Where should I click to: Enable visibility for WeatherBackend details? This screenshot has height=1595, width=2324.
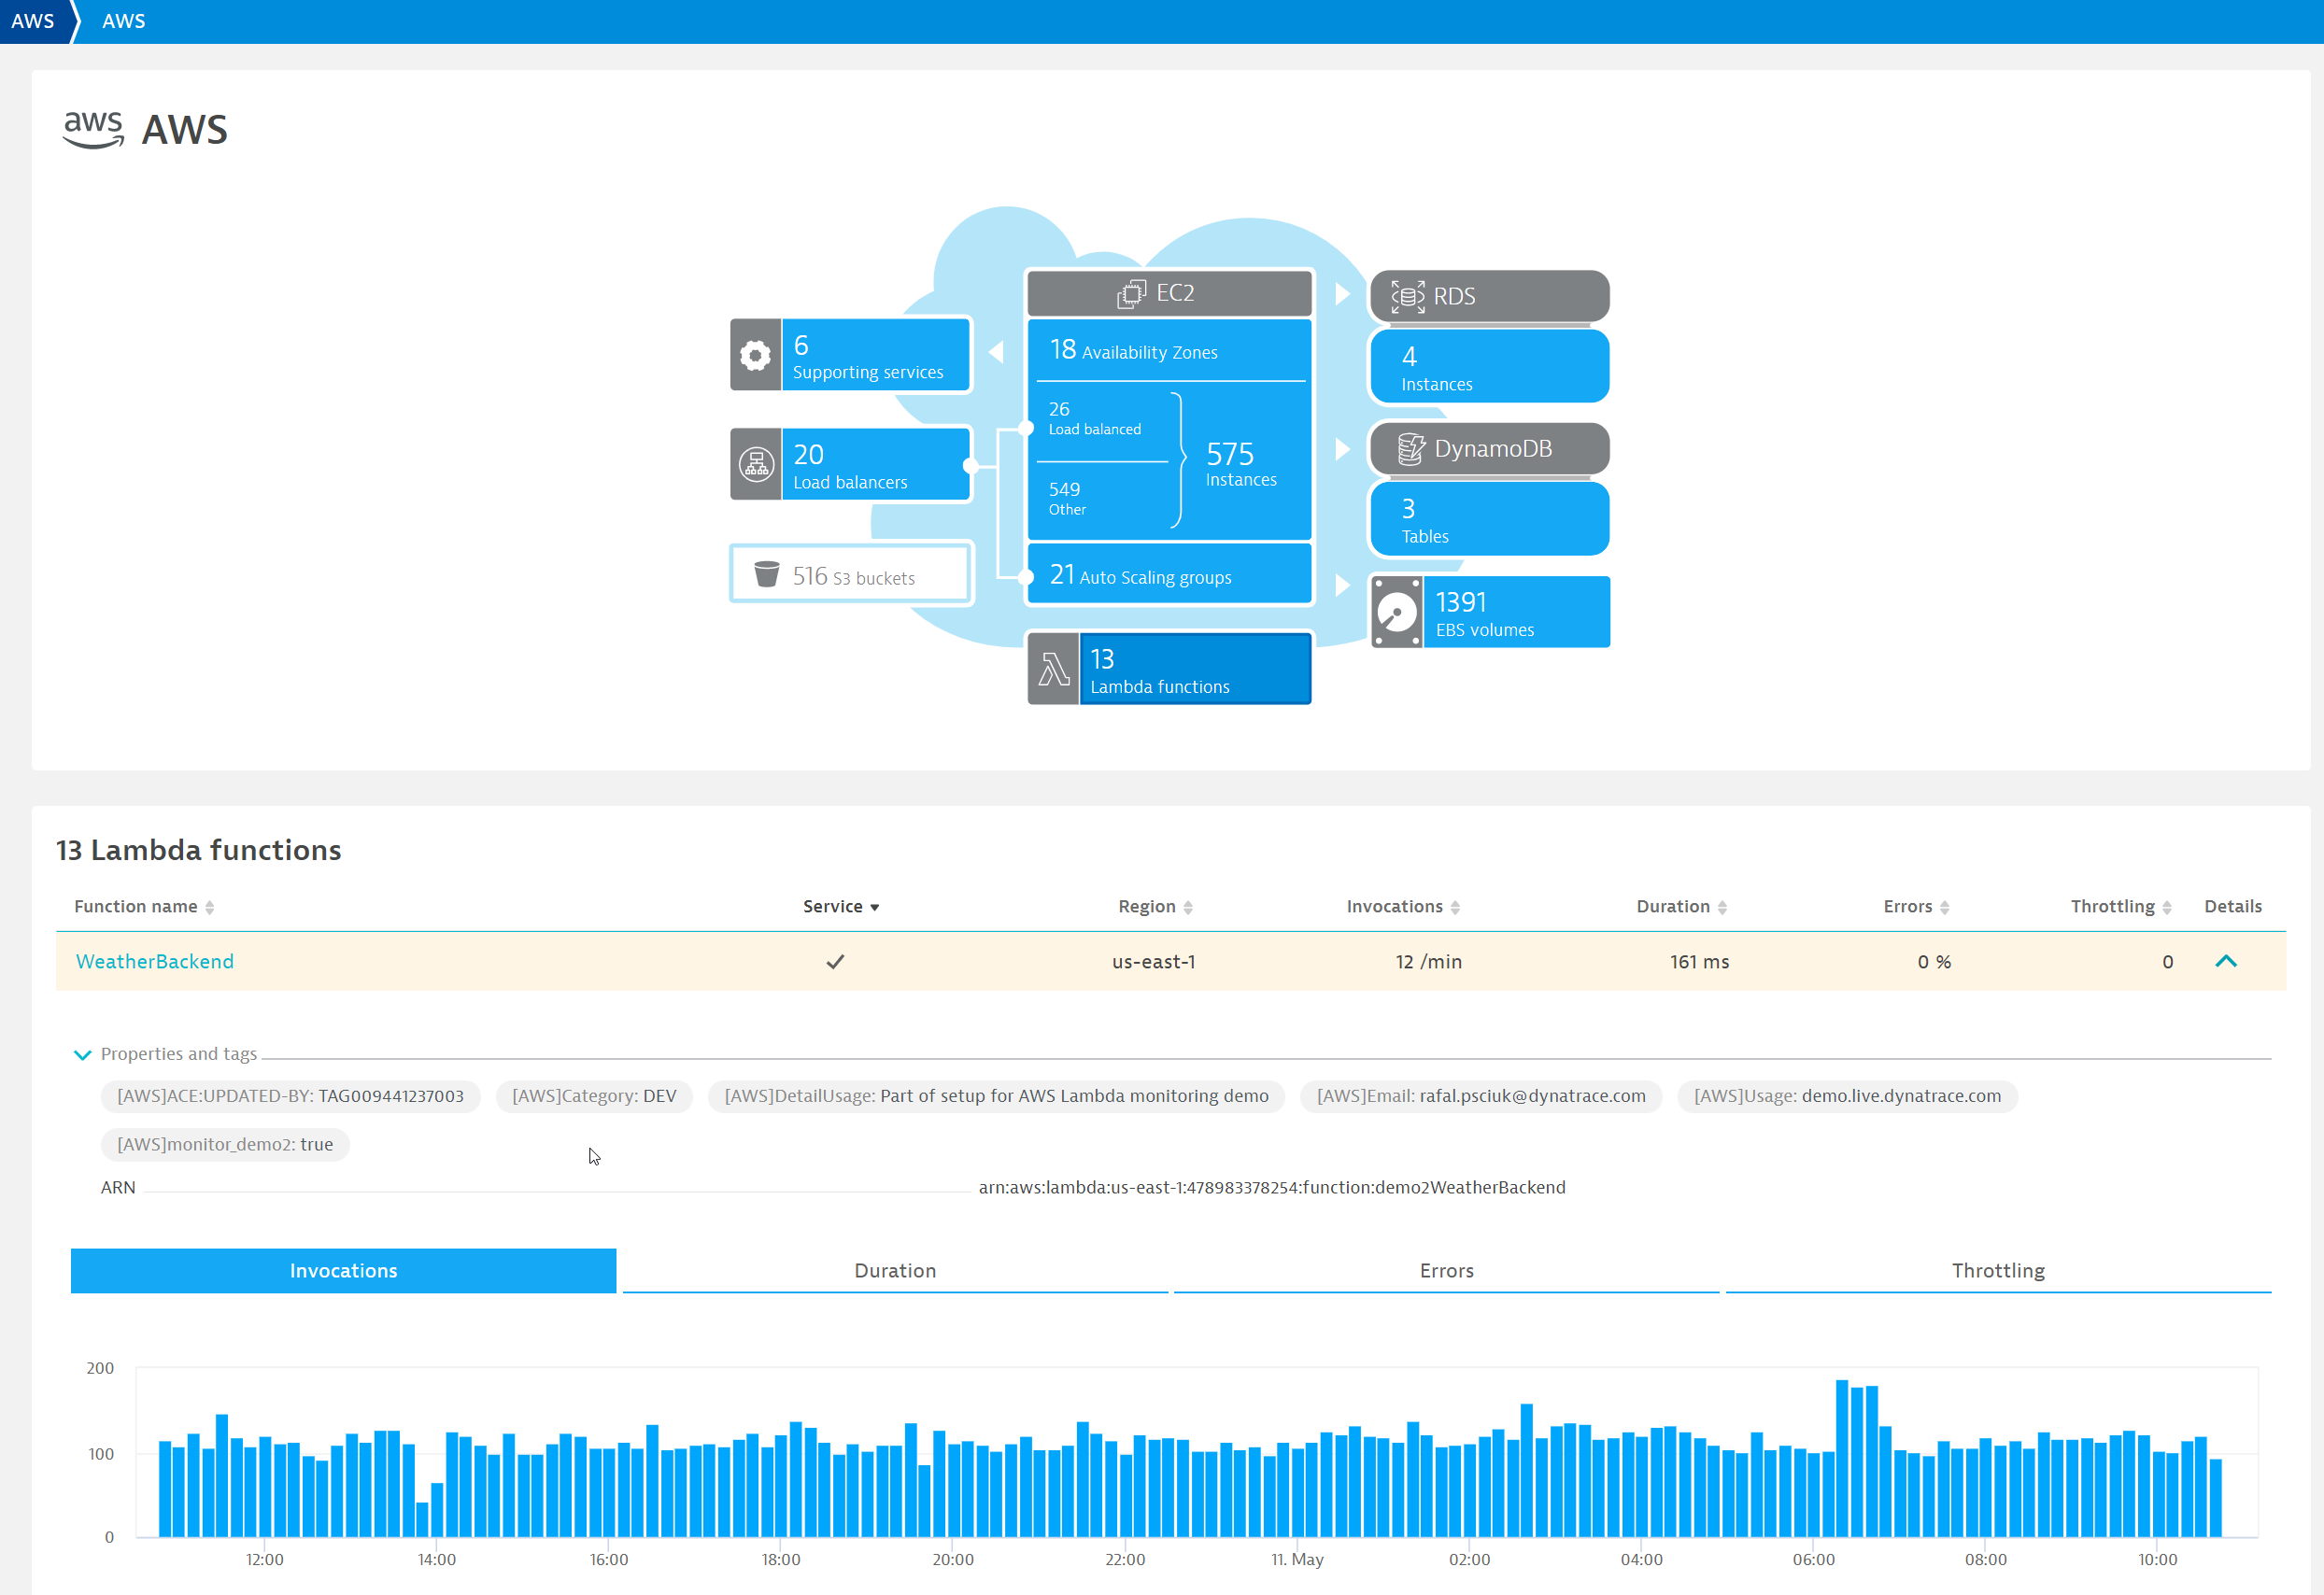tap(2227, 961)
